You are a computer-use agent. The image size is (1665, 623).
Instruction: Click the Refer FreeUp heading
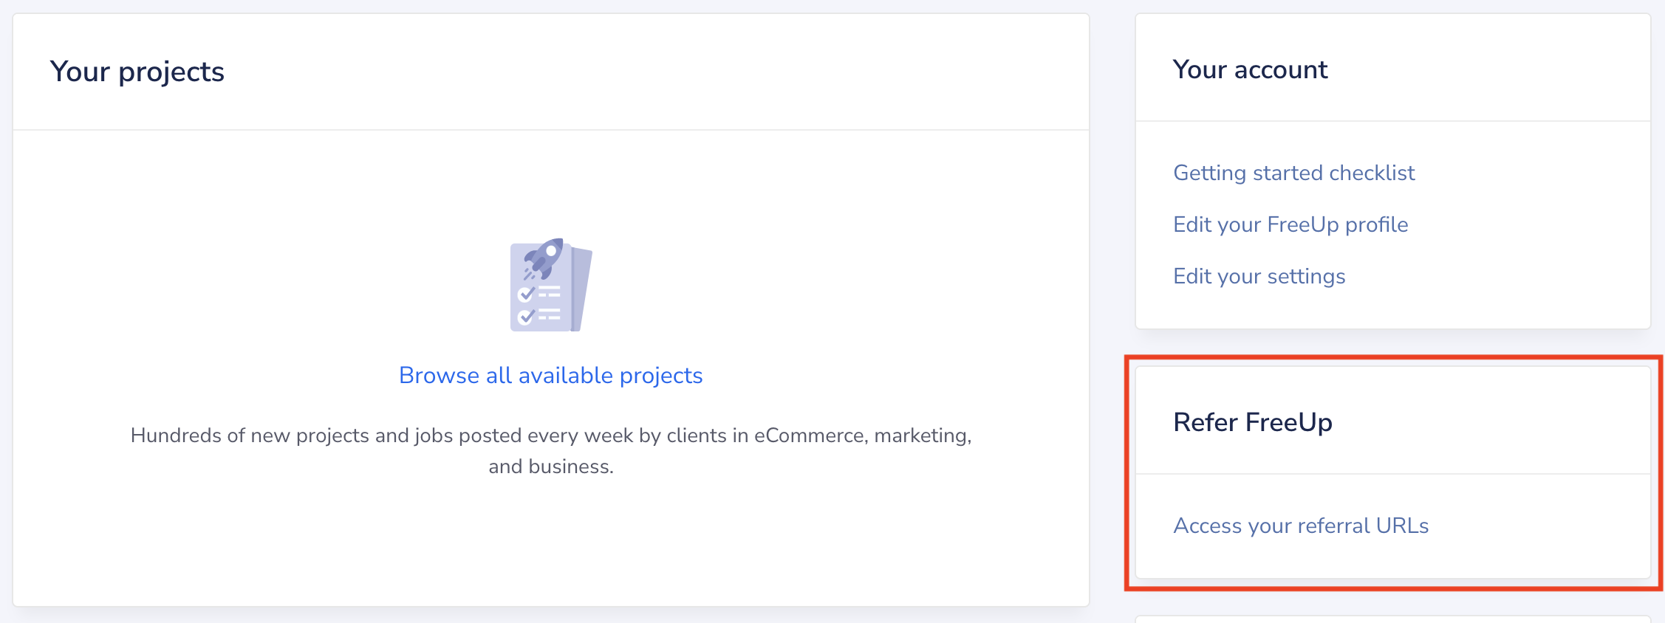coord(1253,422)
